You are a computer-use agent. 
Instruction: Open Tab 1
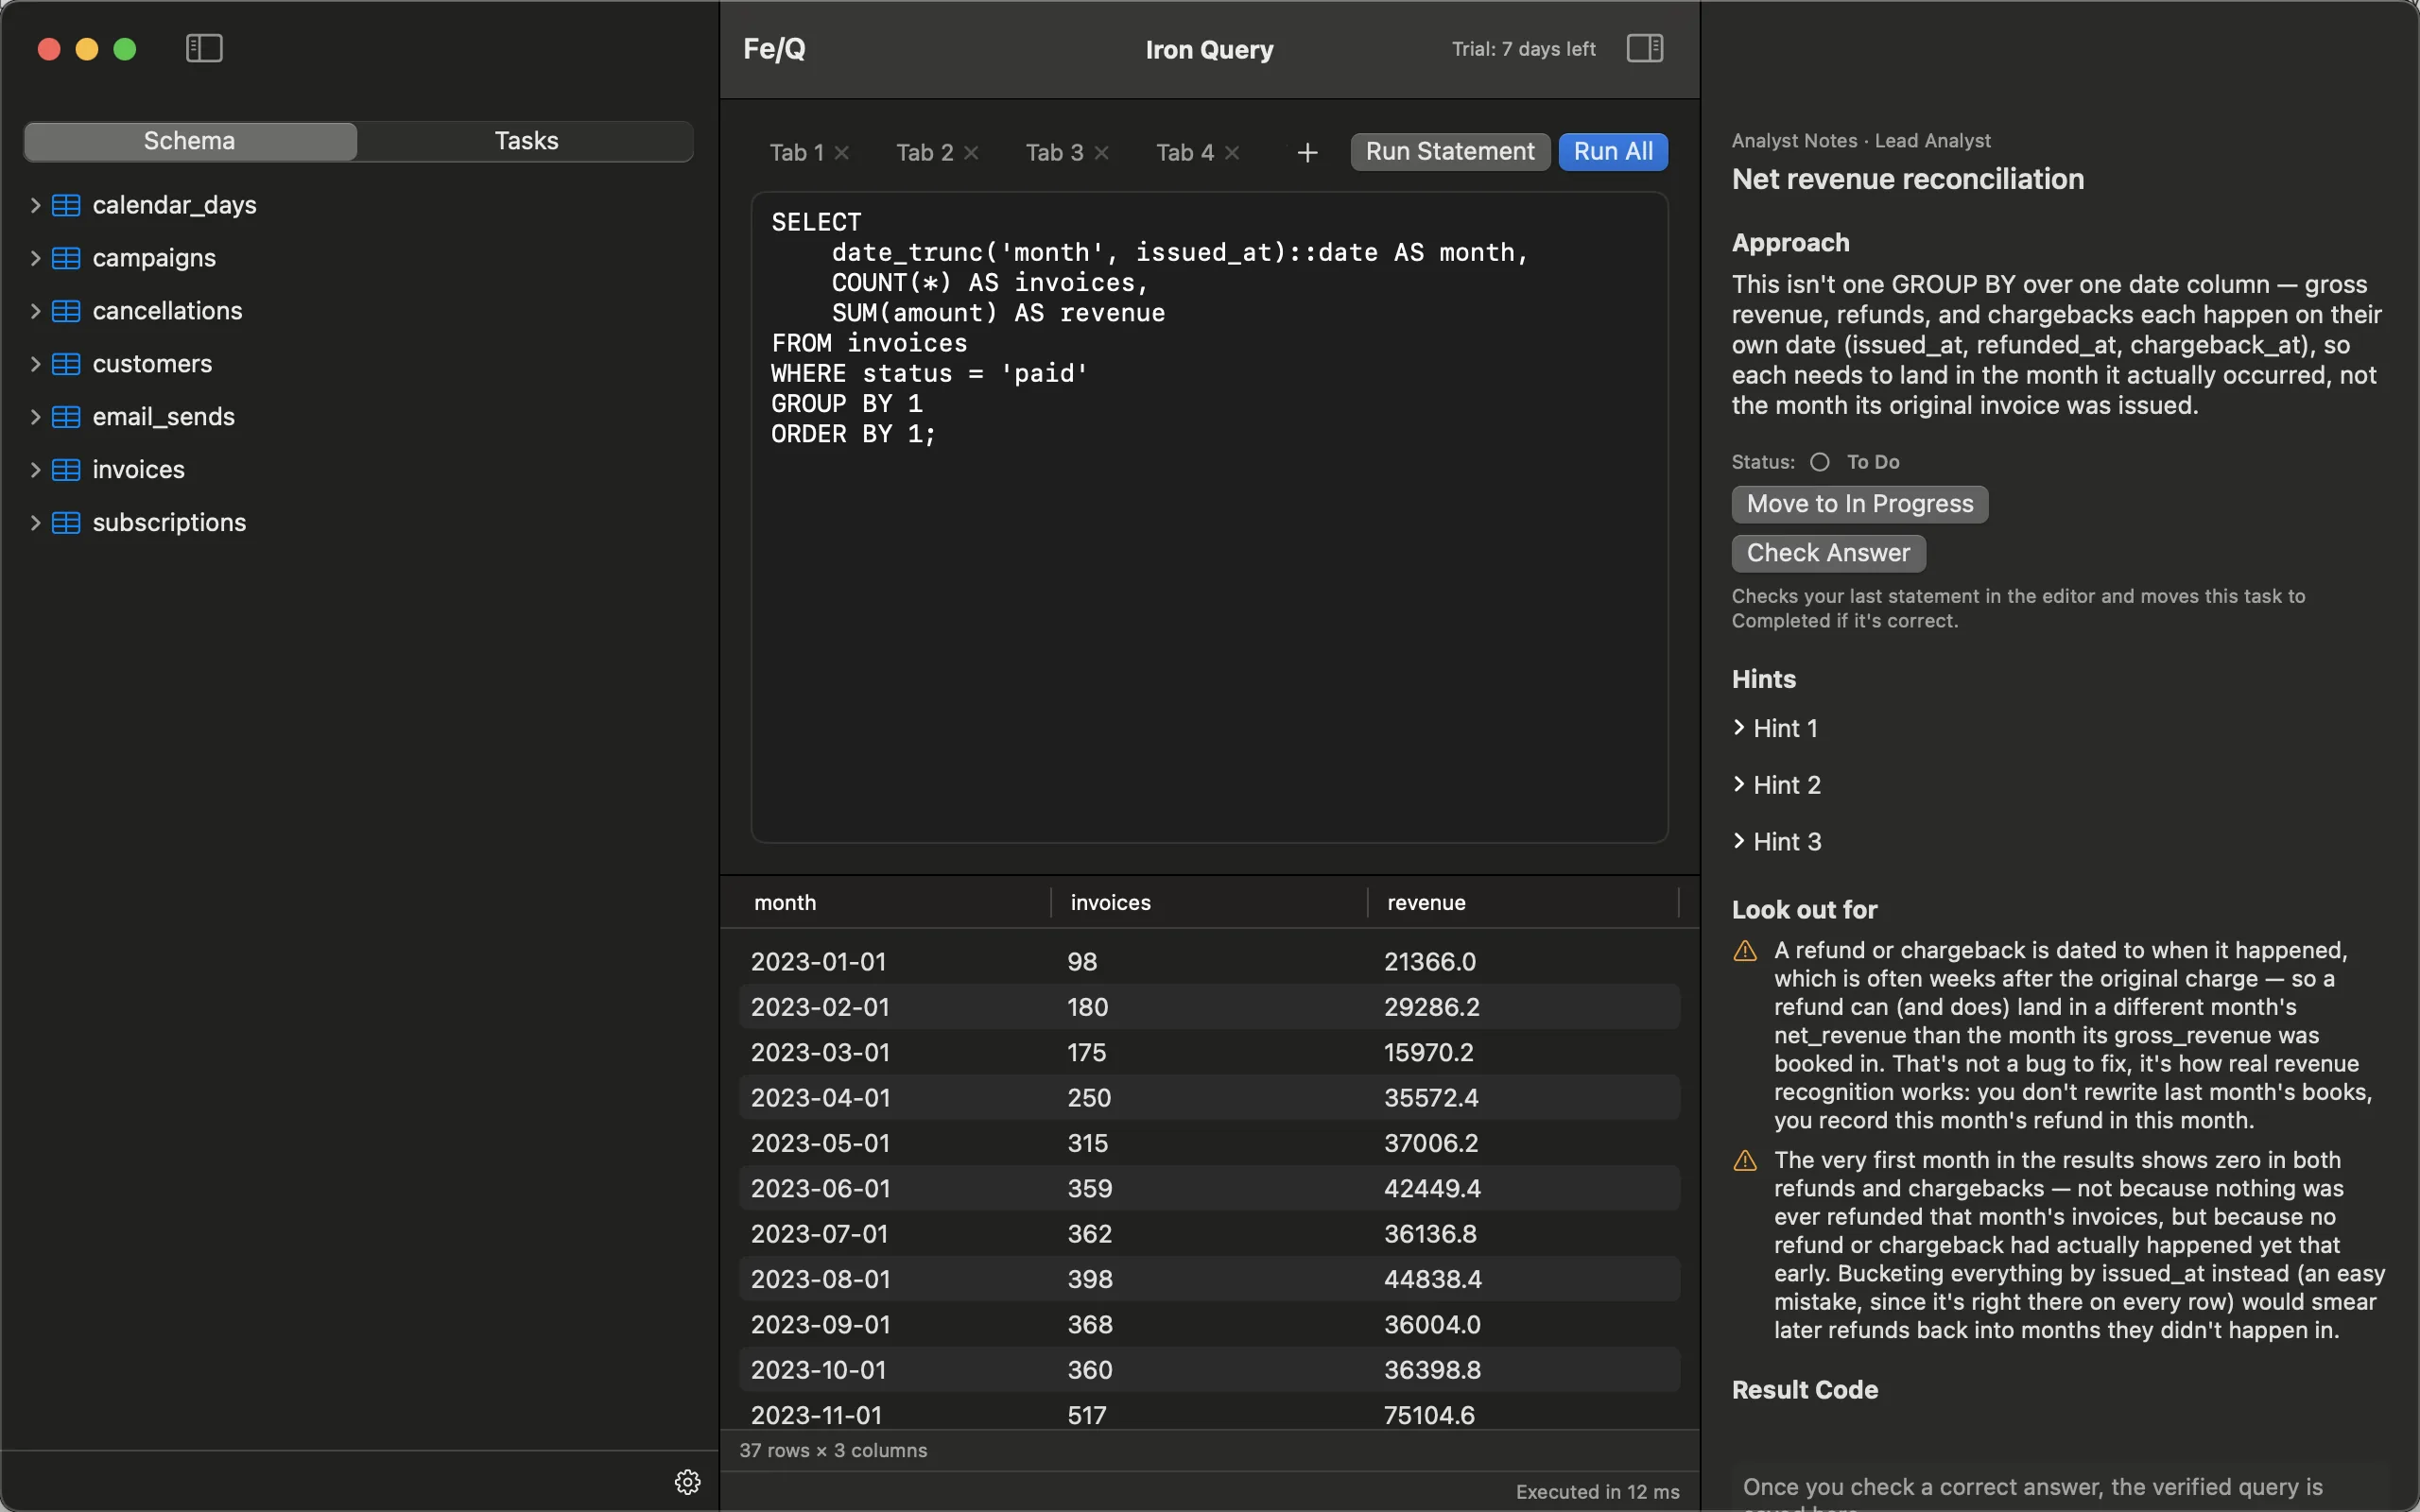(x=796, y=152)
